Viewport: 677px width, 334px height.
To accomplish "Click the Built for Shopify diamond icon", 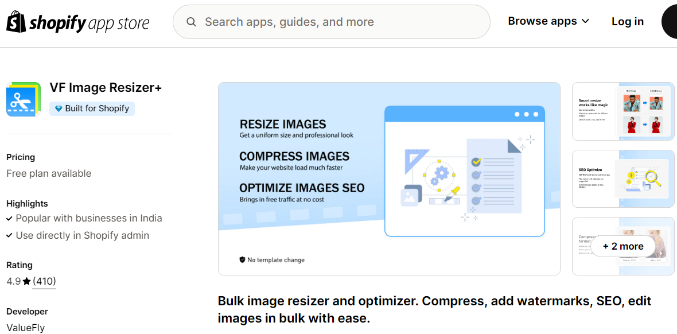I will click(59, 109).
